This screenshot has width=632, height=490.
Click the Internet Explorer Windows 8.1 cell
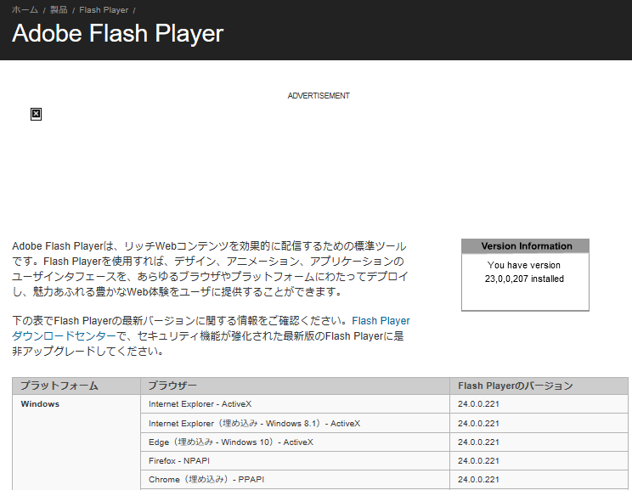(x=295, y=424)
